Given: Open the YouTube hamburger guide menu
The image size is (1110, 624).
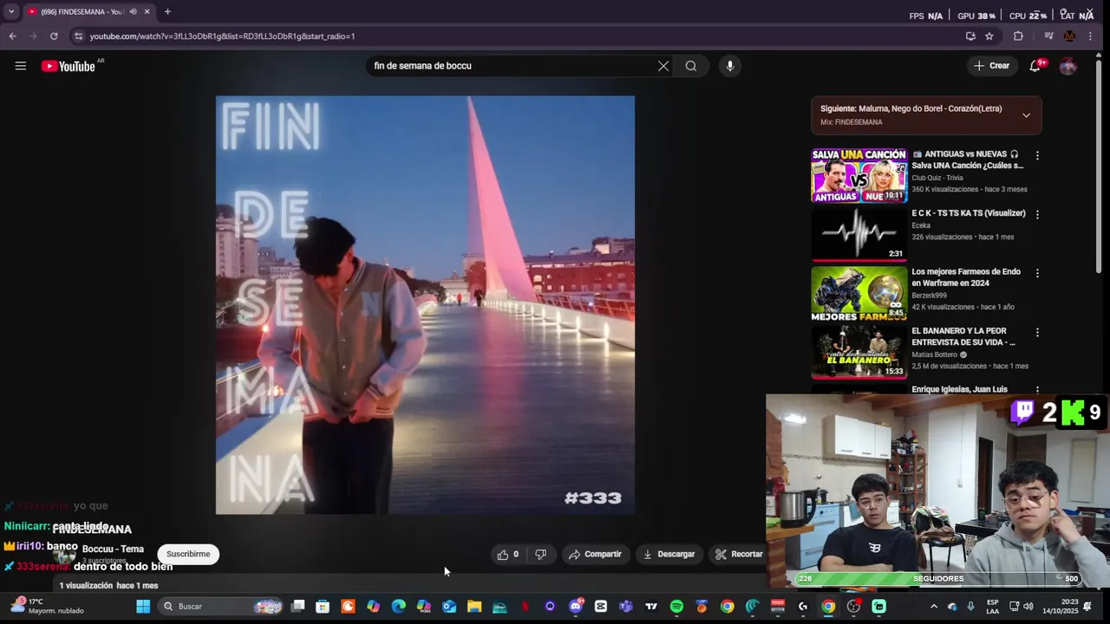Looking at the screenshot, I should (20, 66).
